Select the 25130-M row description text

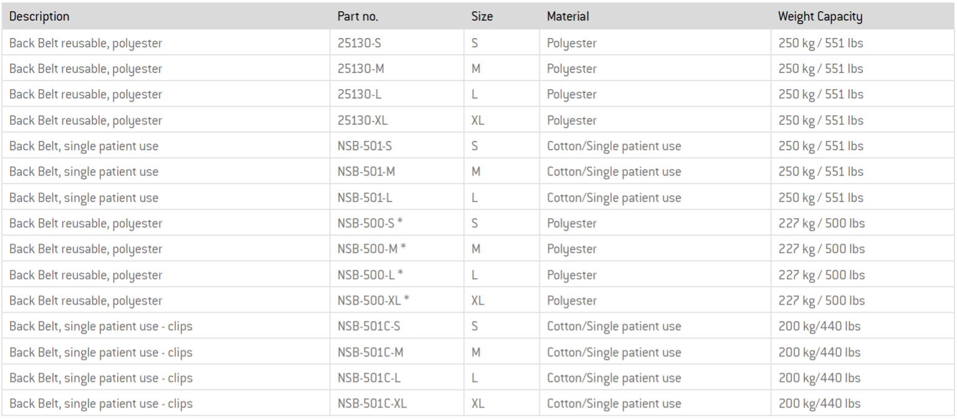click(x=86, y=69)
